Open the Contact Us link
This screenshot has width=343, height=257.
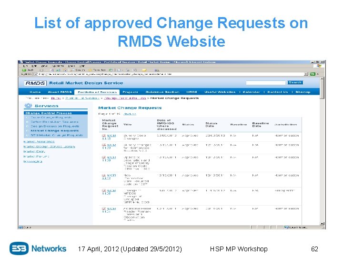click(x=278, y=92)
